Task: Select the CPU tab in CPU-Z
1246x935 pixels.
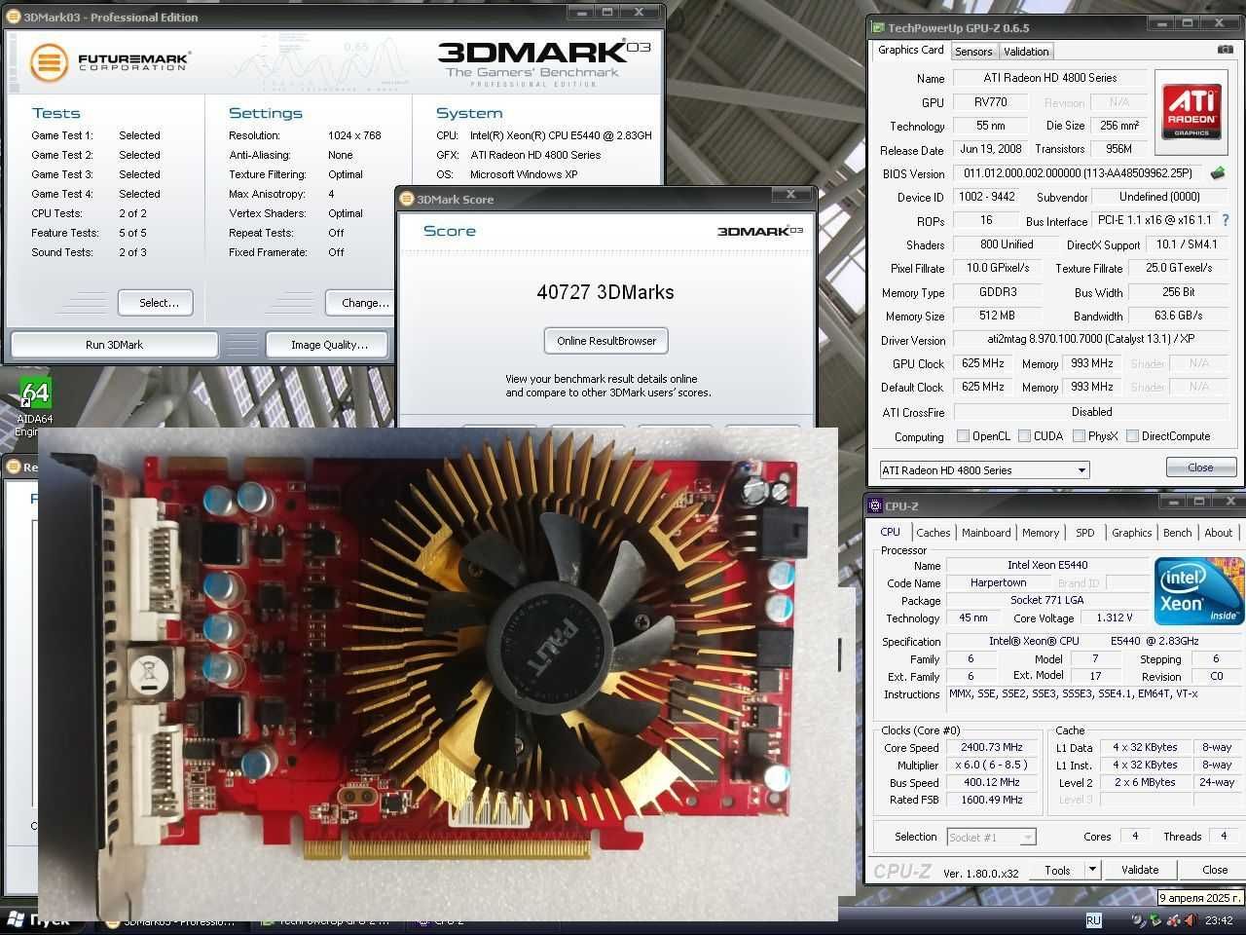Action: pyautogui.click(x=890, y=532)
